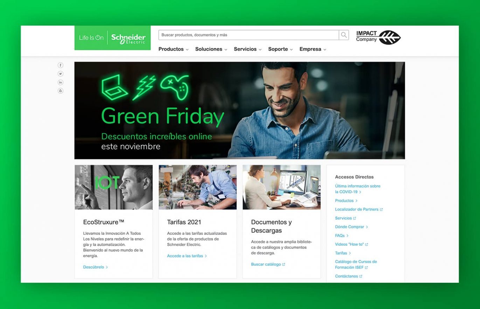
Task: Focus the product search input field
Action: click(x=249, y=35)
